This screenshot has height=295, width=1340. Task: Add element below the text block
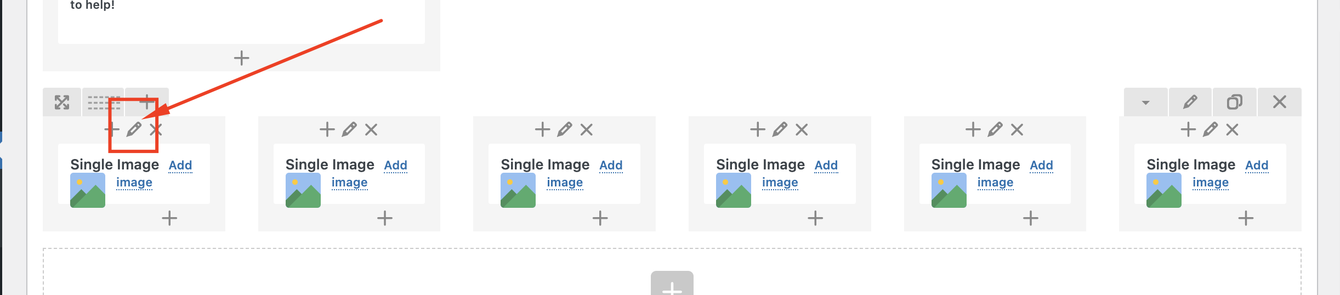[241, 58]
